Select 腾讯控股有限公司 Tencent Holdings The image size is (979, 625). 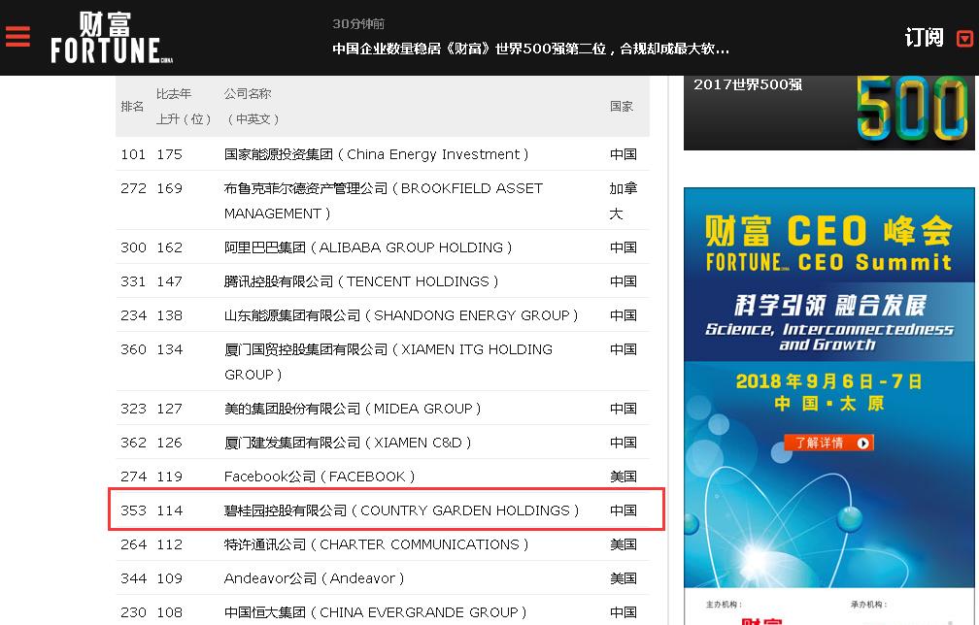tap(361, 281)
